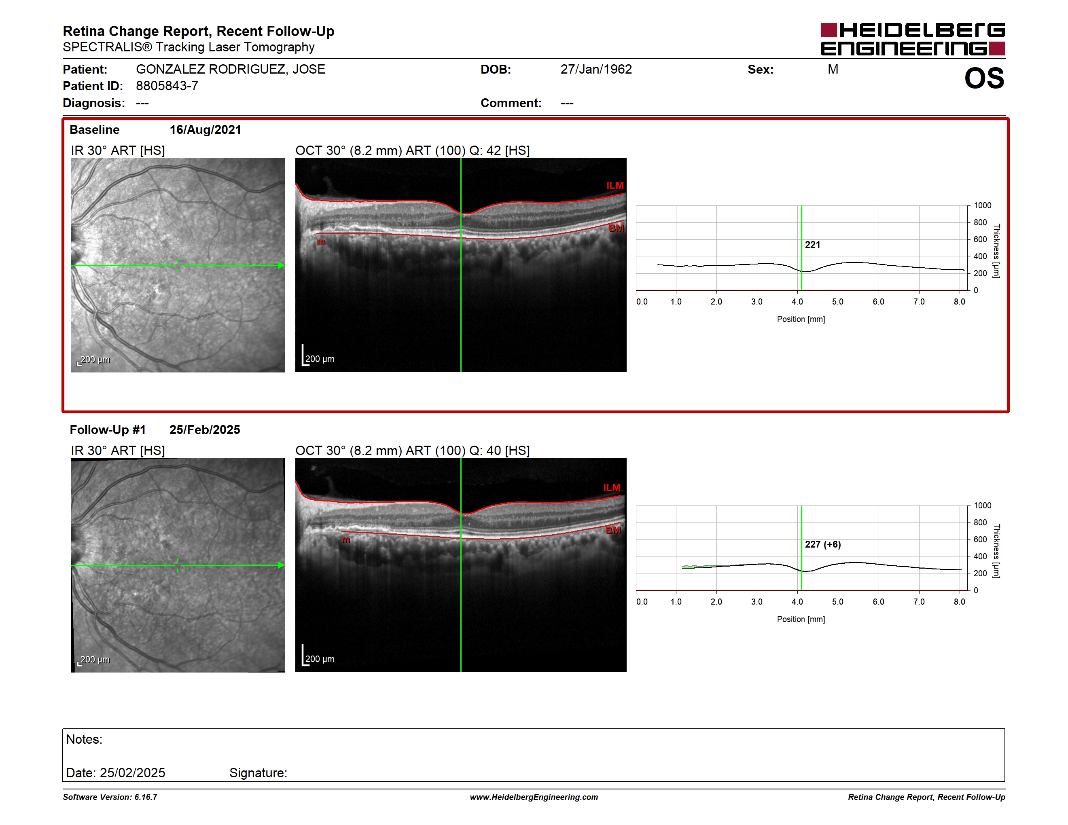The height and width of the screenshot is (825, 1068).
Task: Click the Date: 25/02/2025 entry
Action: (x=115, y=773)
